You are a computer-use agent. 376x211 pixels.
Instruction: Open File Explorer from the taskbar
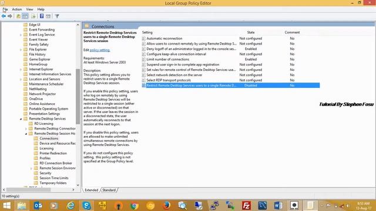(22, 206)
